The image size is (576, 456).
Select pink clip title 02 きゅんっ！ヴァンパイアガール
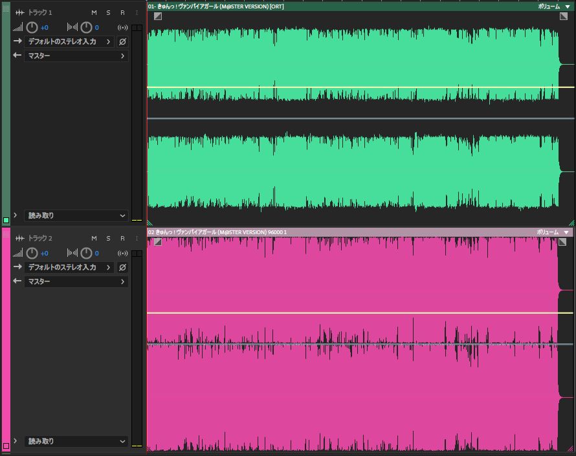click(217, 232)
